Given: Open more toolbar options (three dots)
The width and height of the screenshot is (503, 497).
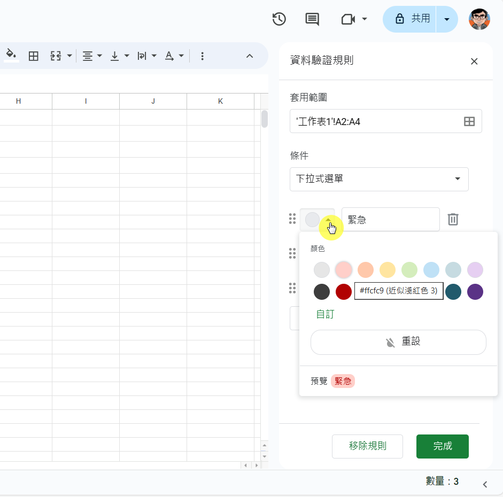Looking at the screenshot, I should (202, 56).
